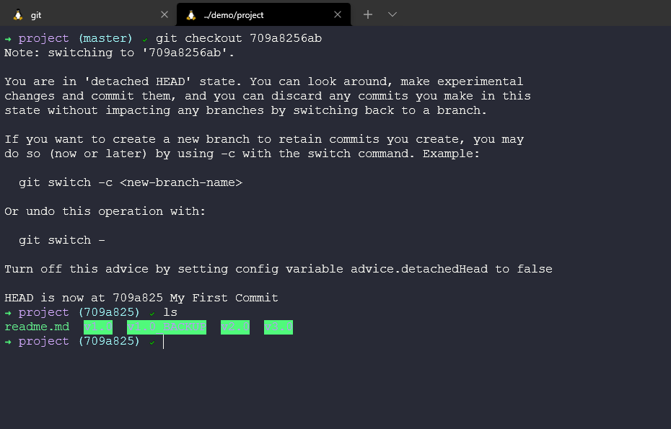Open a new terminal tab with plus

(368, 14)
